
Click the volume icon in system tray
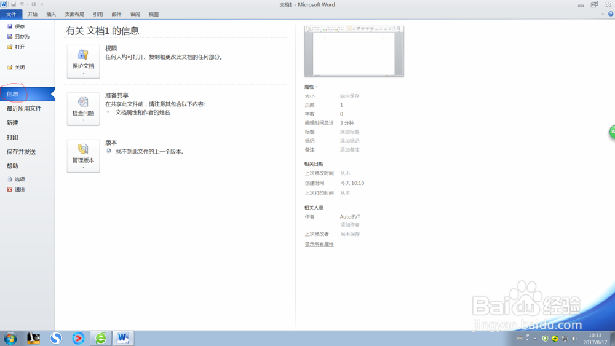pos(574,339)
